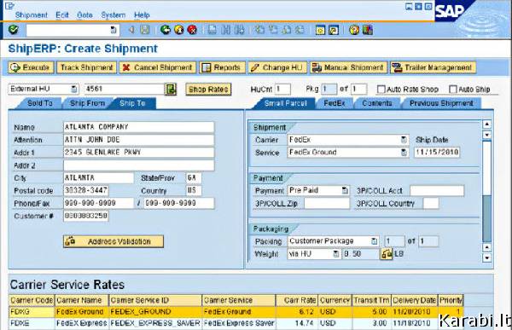Screen dimensions: 512x330
Task: Click the Cancel Shipment button
Action: click(158, 67)
